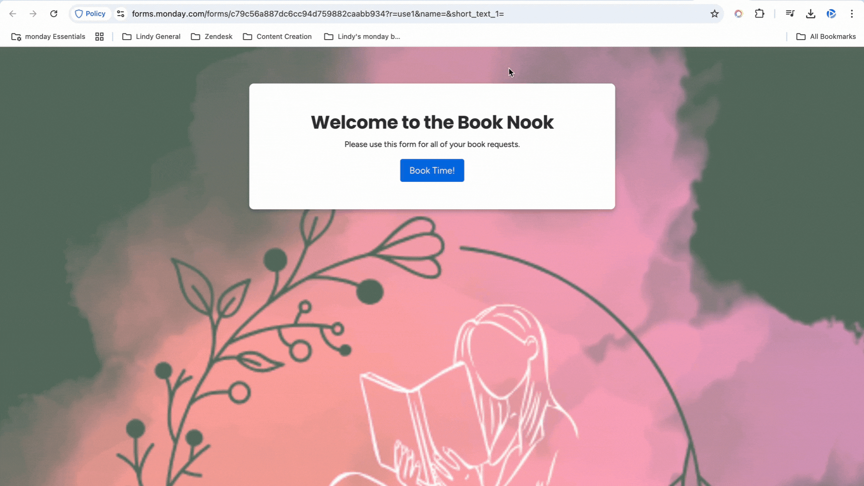Show the Downloads tray

tap(810, 14)
